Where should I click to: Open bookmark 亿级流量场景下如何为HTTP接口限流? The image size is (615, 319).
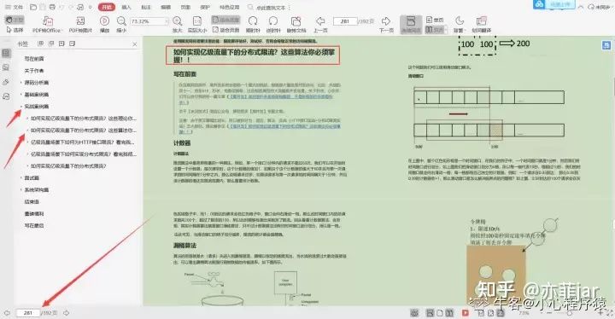click(x=83, y=142)
